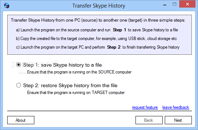This screenshot has width=198, height=130.
Task: Click the window title text 'Transfer Skype History'
Action: 99,6
